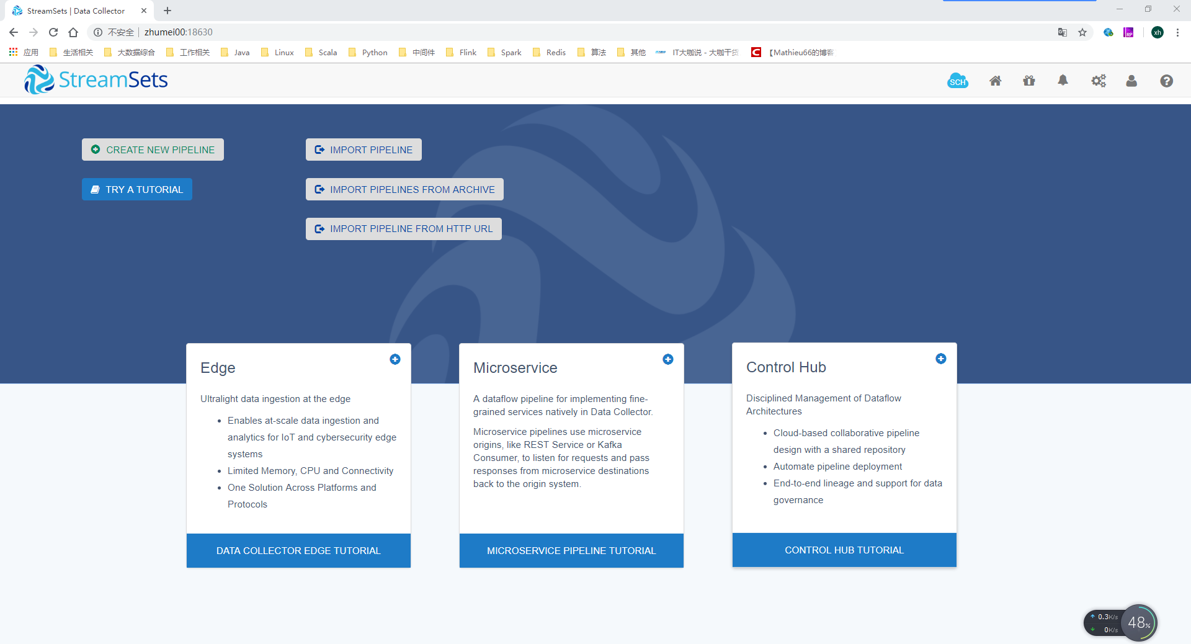Open the Administration gears menu
Viewport: 1191px width, 644px height.
click(1099, 81)
